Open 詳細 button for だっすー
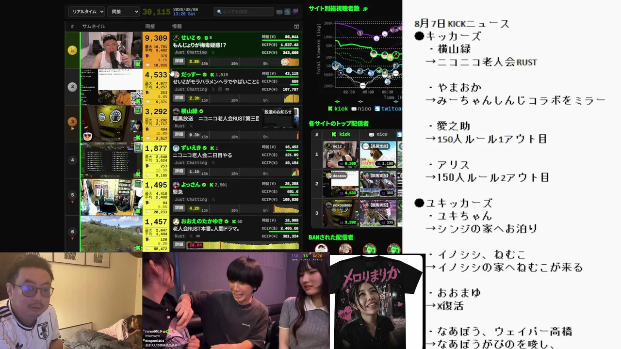The width and height of the screenshot is (621, 349). click(x=179, y=98)
